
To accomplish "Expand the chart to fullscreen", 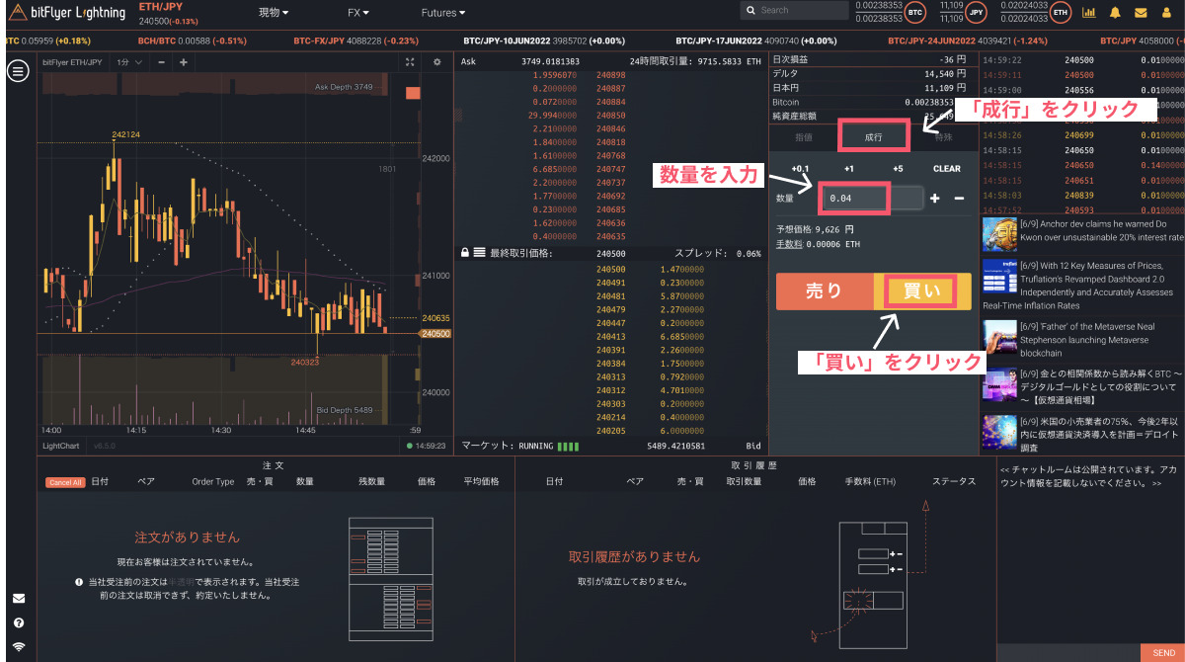I will pyautogui.click(x=410, y=61).
